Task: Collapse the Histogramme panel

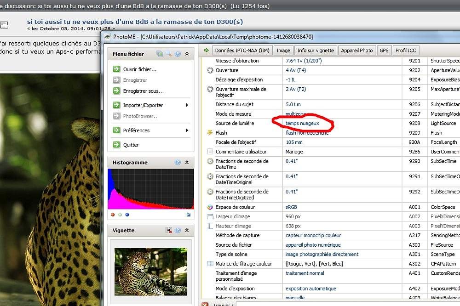Action: pos(187,162)
